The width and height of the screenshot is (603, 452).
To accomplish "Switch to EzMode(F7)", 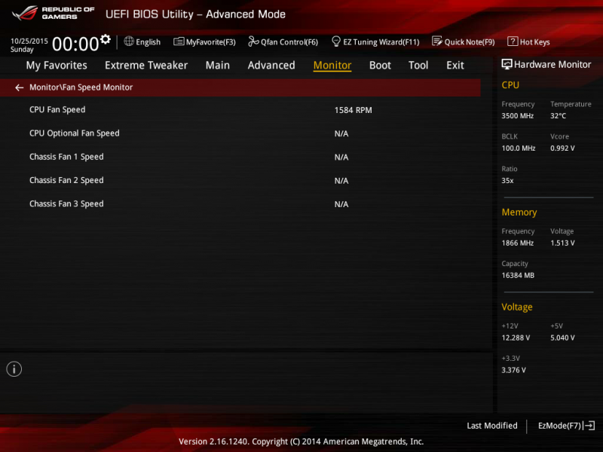I will 559,426.
